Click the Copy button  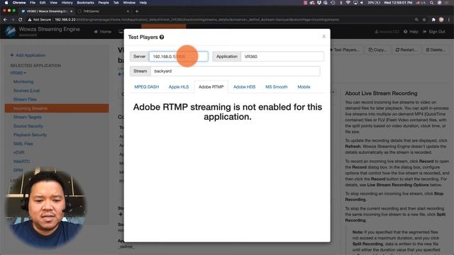coord(377,50)
